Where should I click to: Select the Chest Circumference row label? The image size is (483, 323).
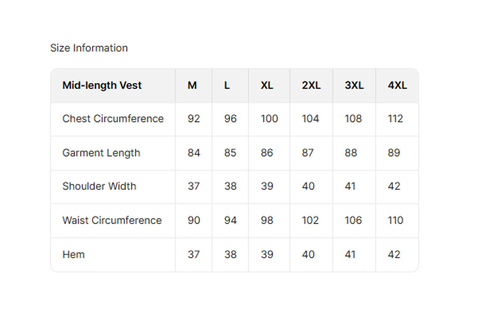[113, 119]
